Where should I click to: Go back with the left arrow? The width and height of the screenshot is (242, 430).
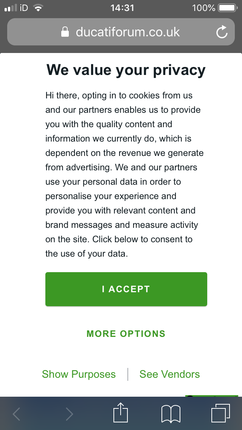[17, 414]
